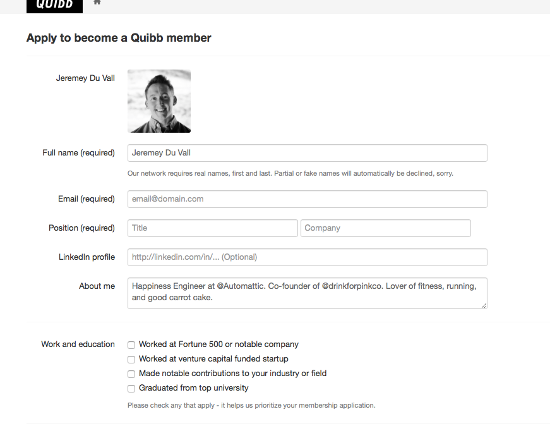Click the Quibb logo
550x426 pixels.
point(54,6)
